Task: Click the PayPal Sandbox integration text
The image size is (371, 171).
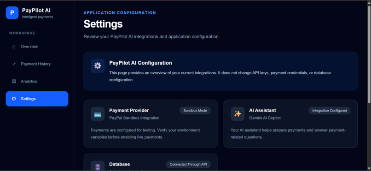Action: click(x=134, y=118)
